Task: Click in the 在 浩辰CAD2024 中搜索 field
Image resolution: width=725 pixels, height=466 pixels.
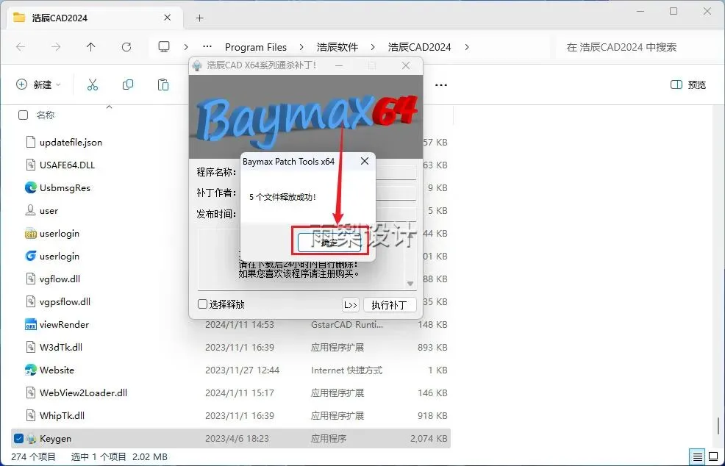Action: tap(636, 47)
